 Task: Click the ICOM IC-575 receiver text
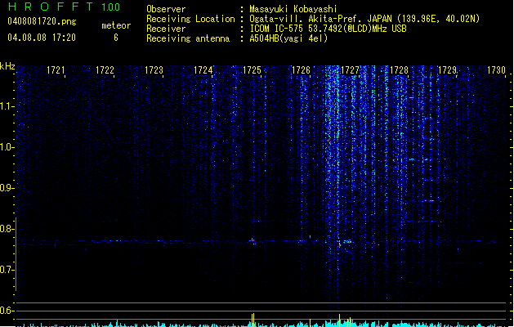click(329, 29)
